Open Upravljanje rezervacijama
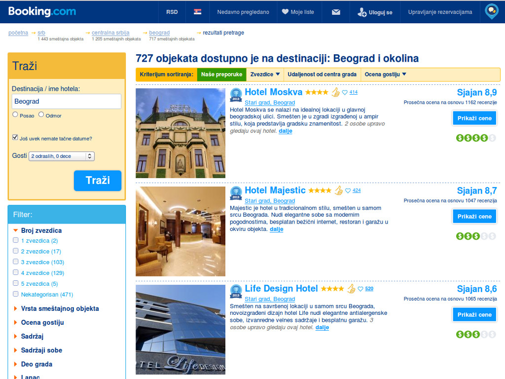This screenshot has height=379, width=505. click(x=440, y=12)
